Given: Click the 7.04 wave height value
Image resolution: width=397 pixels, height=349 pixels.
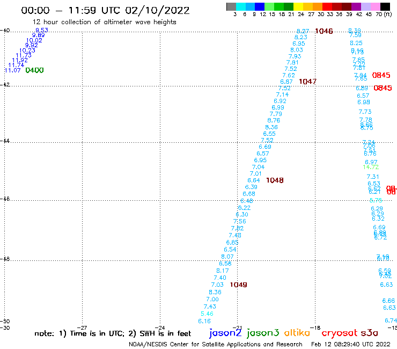Looking at the screenshot, I should point(258,167).
